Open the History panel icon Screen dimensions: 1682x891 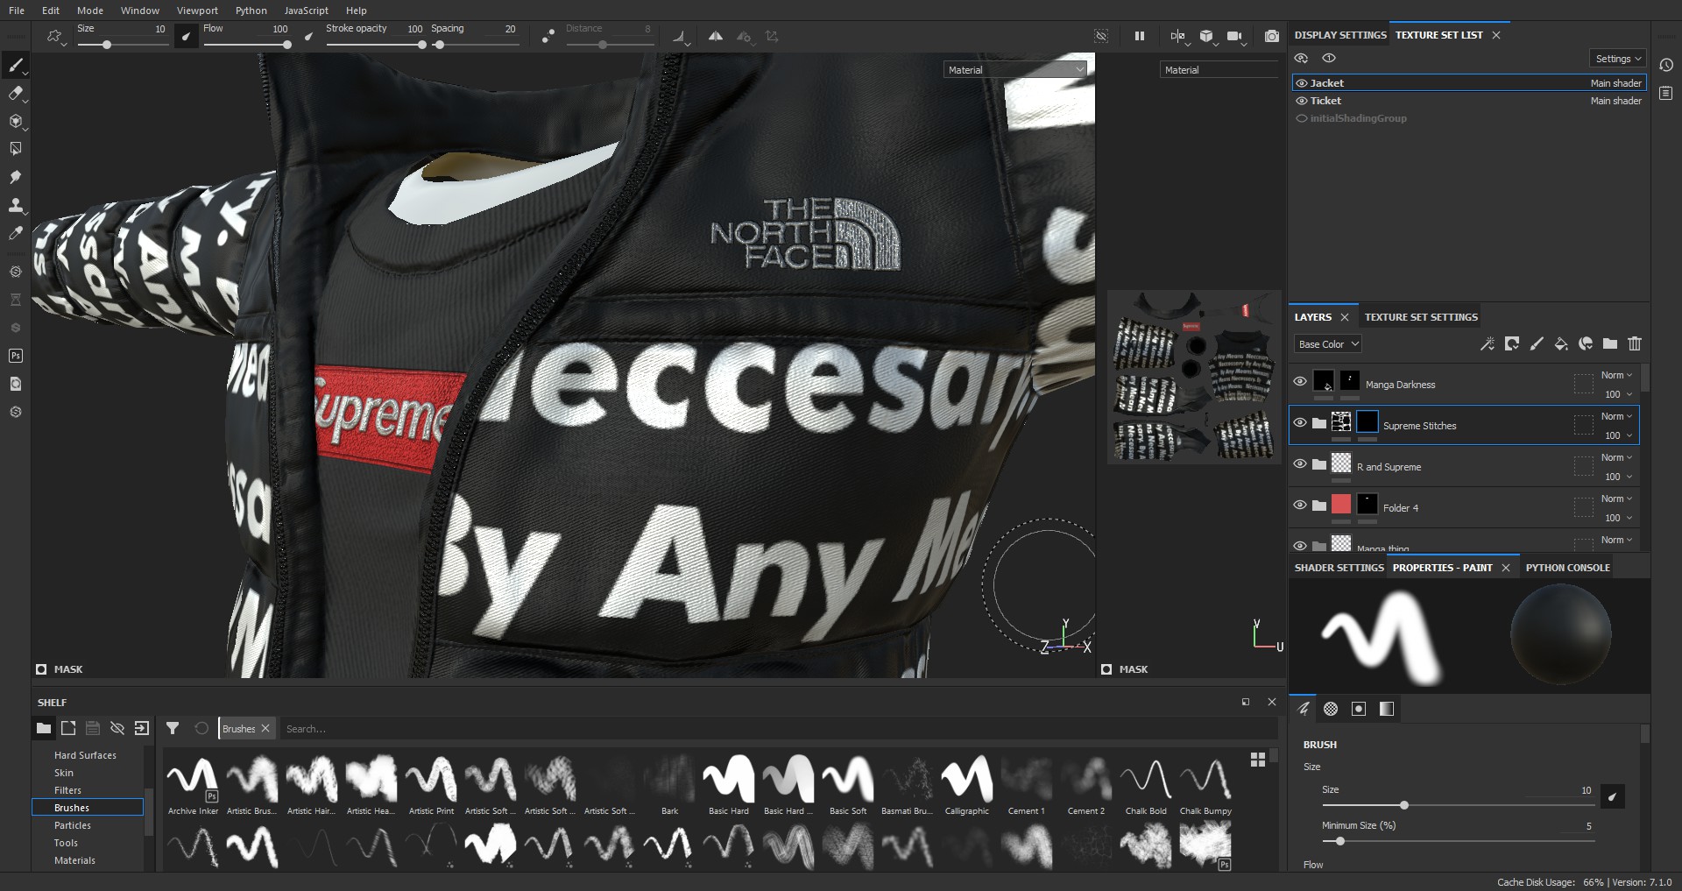(x=1666, y=65)
